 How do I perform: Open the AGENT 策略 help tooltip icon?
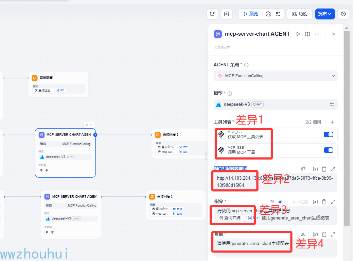coord(246,65)
